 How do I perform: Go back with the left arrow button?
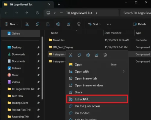click(6, 13)
